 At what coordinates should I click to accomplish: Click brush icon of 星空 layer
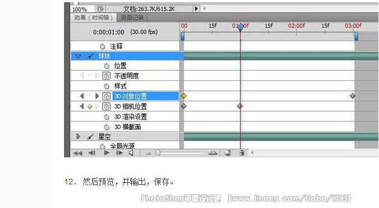point(90,137)
